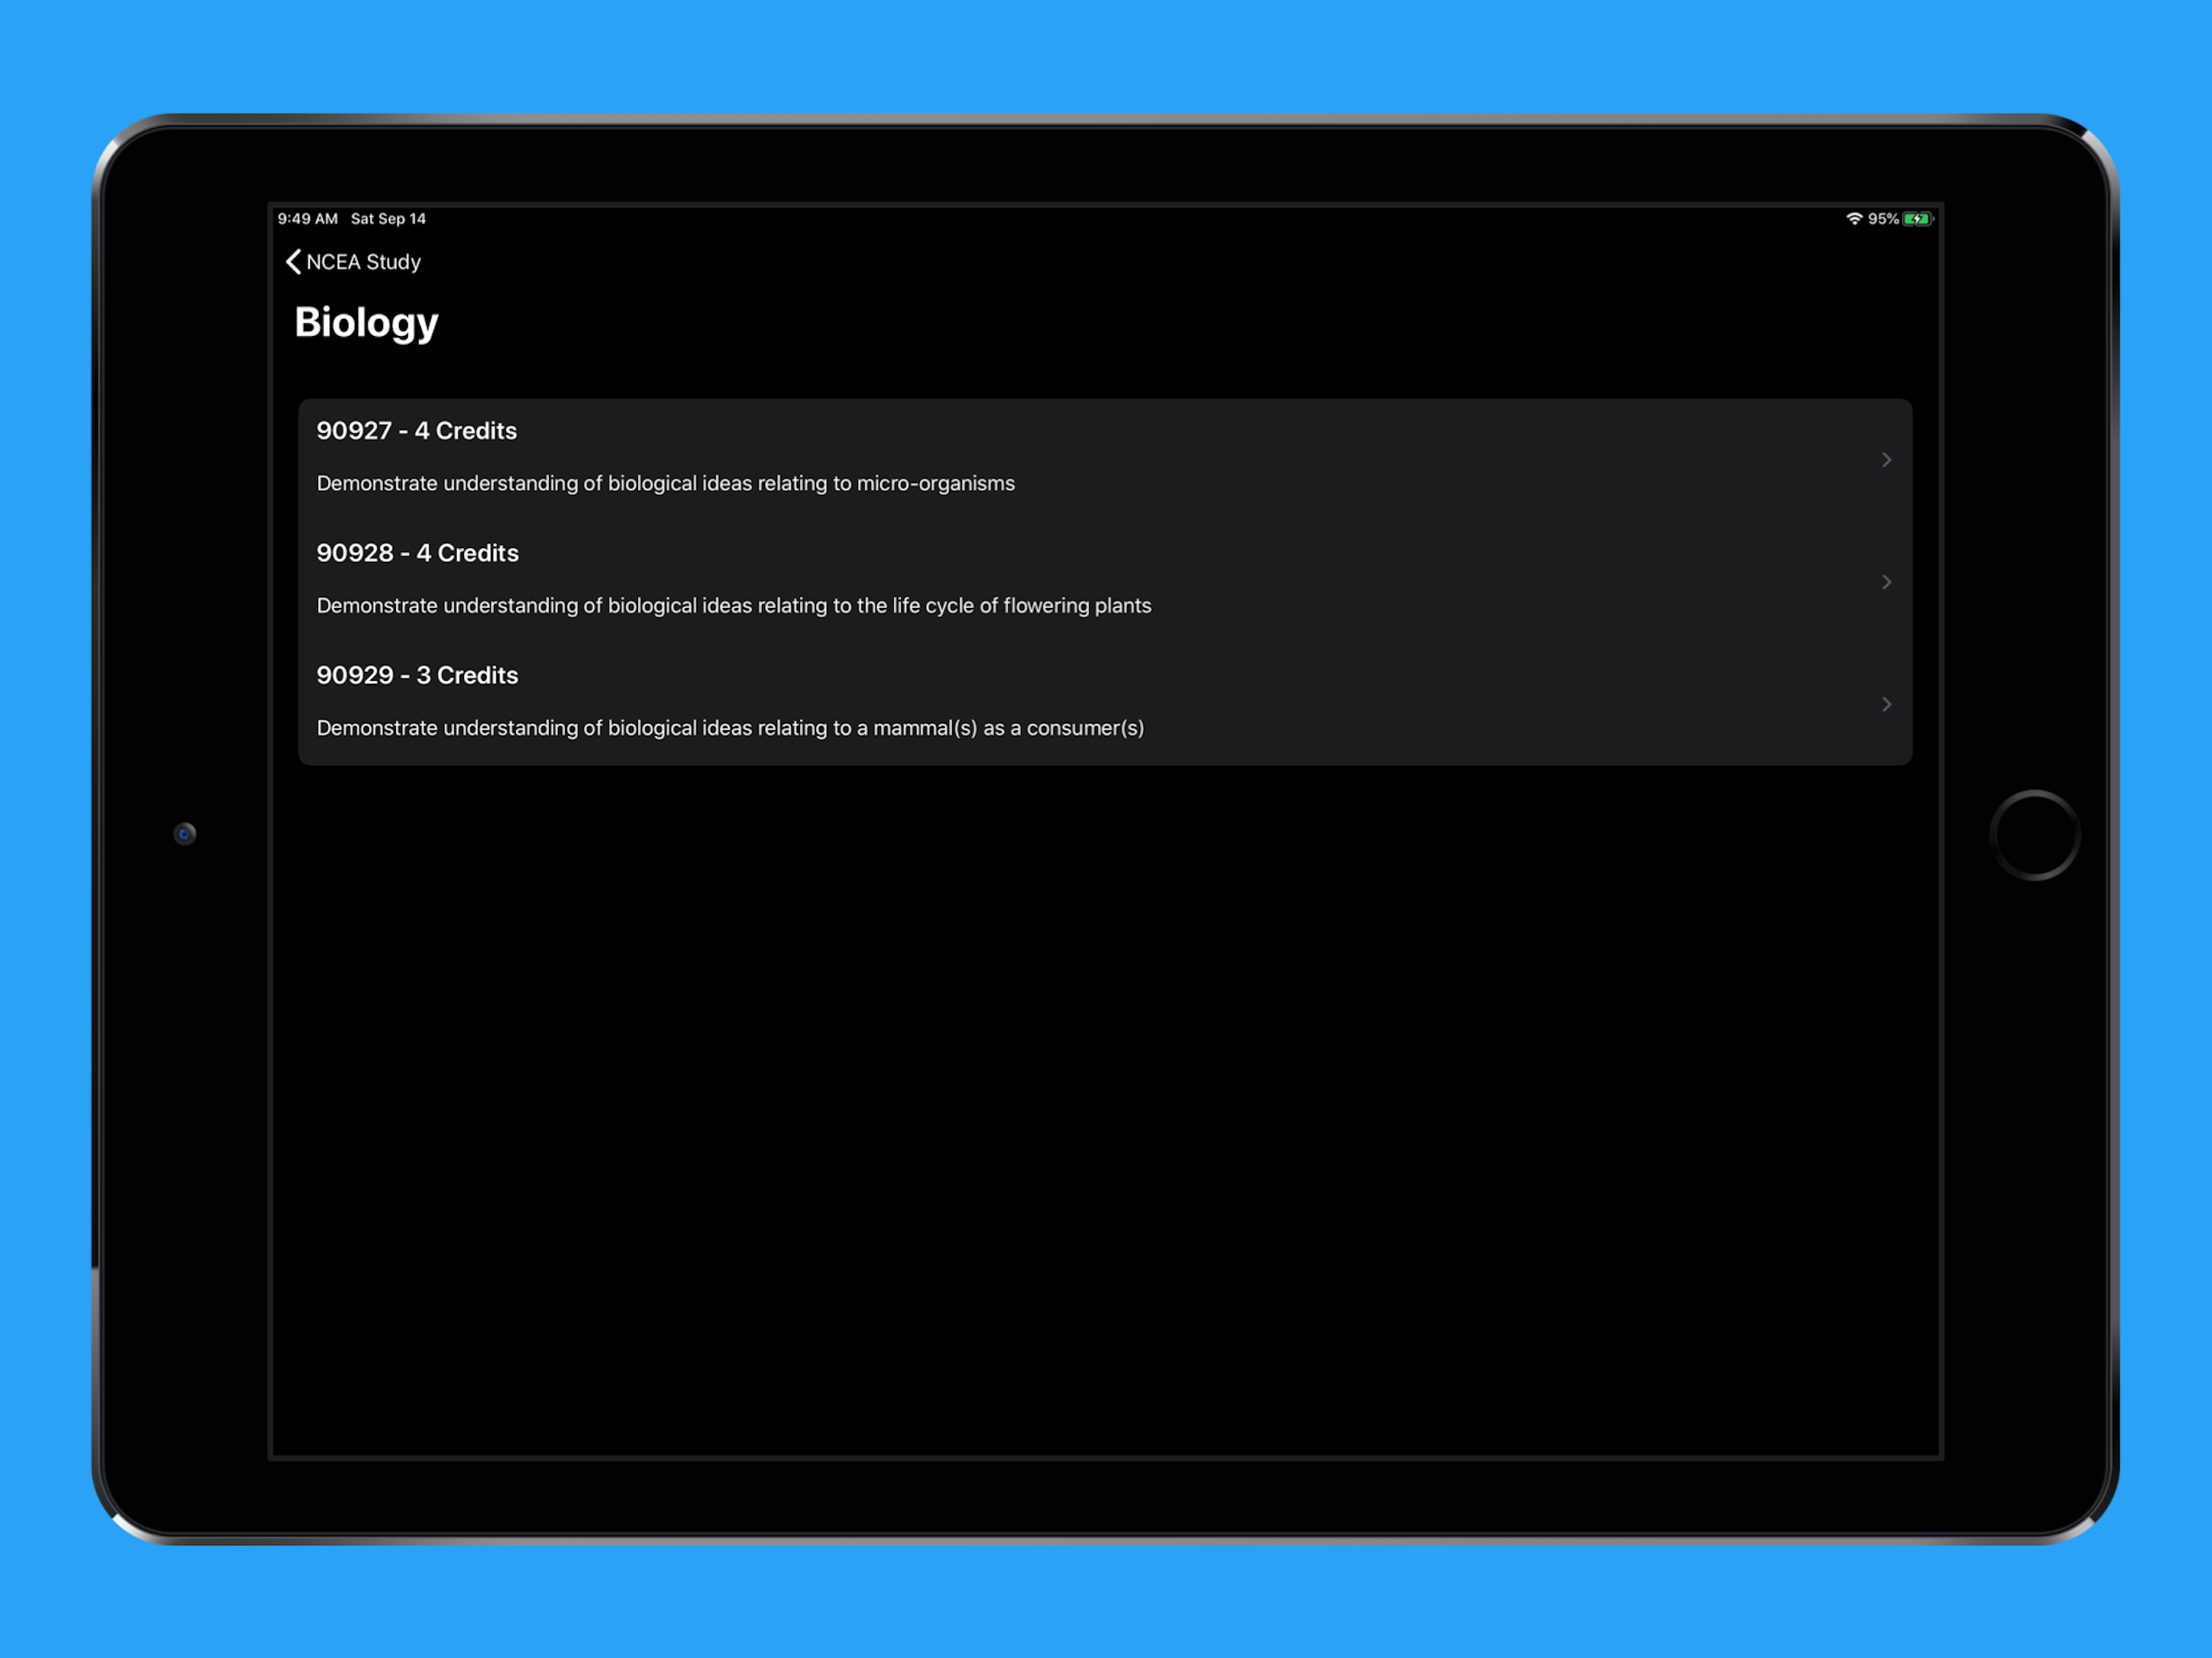Tap the back chevron arrow icon
The width and height of the screenshot is (2212, 1658).
pyautogui.click(x=293, y=262)
